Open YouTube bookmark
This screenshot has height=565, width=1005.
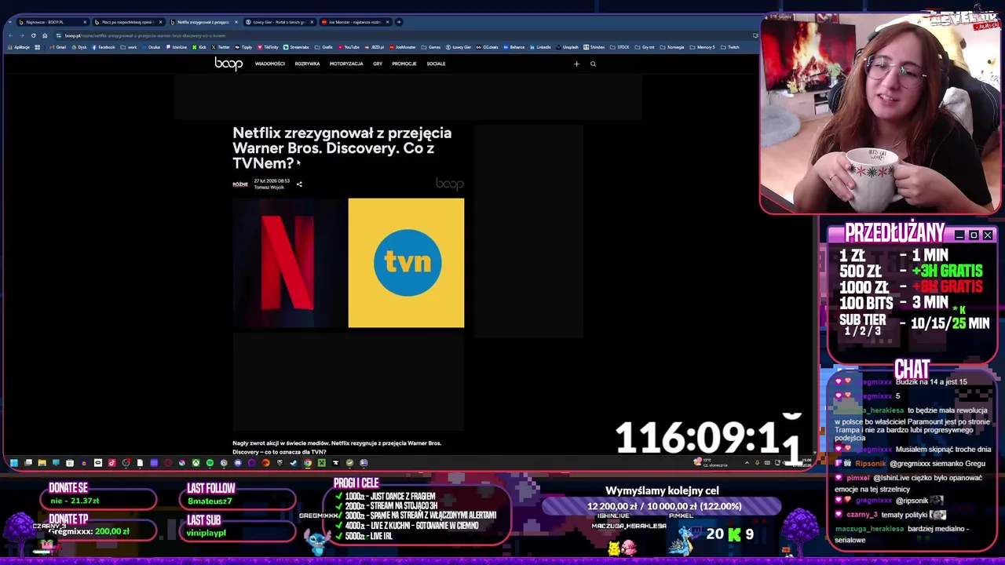click(x=349, y=47)
